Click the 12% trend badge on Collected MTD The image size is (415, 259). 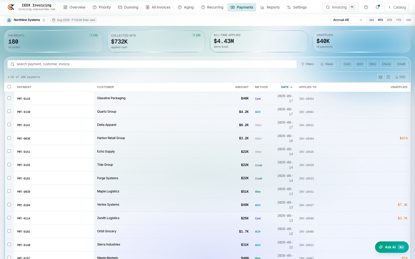197,35
